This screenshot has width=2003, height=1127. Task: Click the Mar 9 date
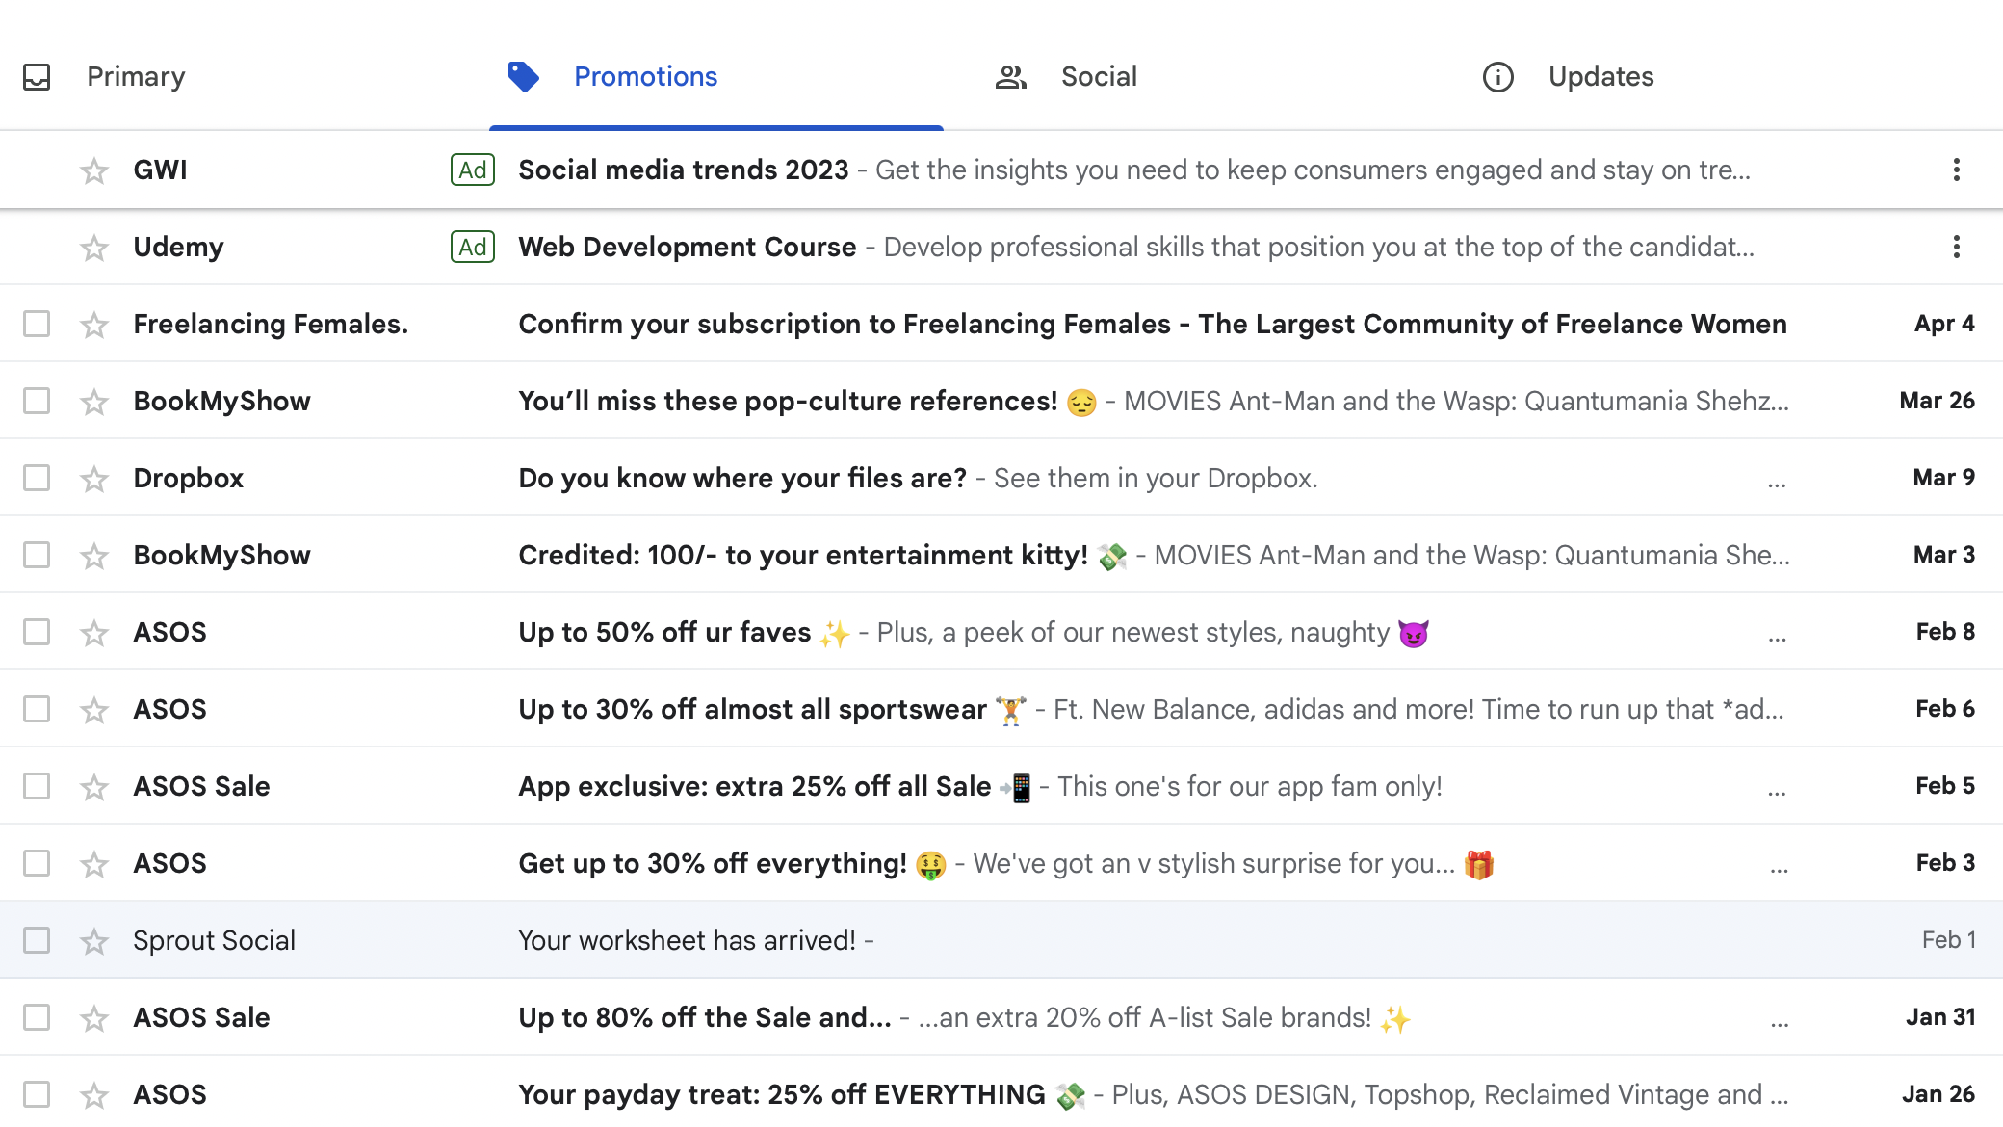[1944, 478]
